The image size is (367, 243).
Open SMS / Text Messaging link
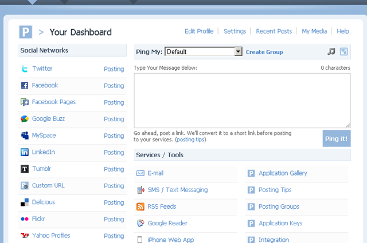tap(178, 190)
